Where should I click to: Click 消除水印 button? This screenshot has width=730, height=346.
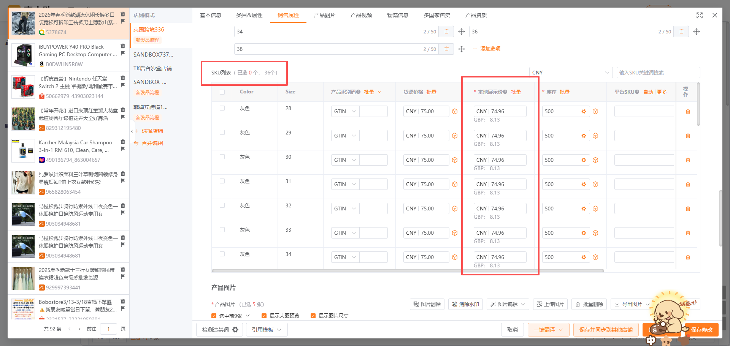pos(465,304)
